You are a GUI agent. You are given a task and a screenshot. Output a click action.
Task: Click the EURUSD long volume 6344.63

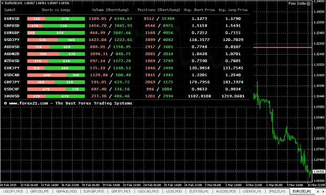coord(123,19)
